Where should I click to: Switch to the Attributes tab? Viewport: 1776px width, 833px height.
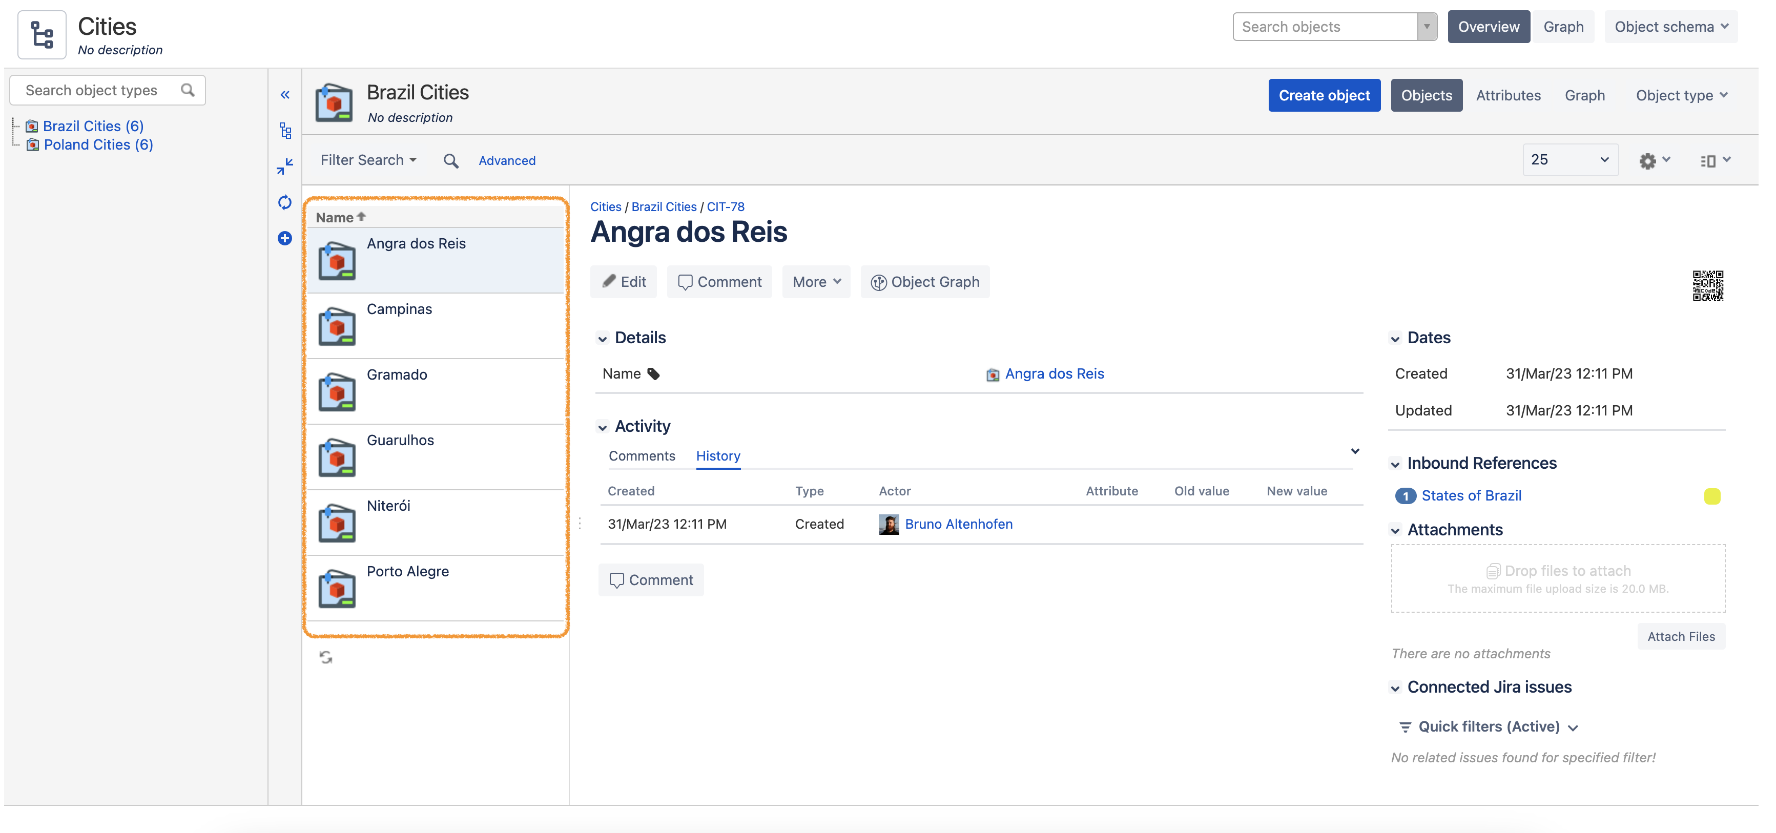pos(1508,96)
